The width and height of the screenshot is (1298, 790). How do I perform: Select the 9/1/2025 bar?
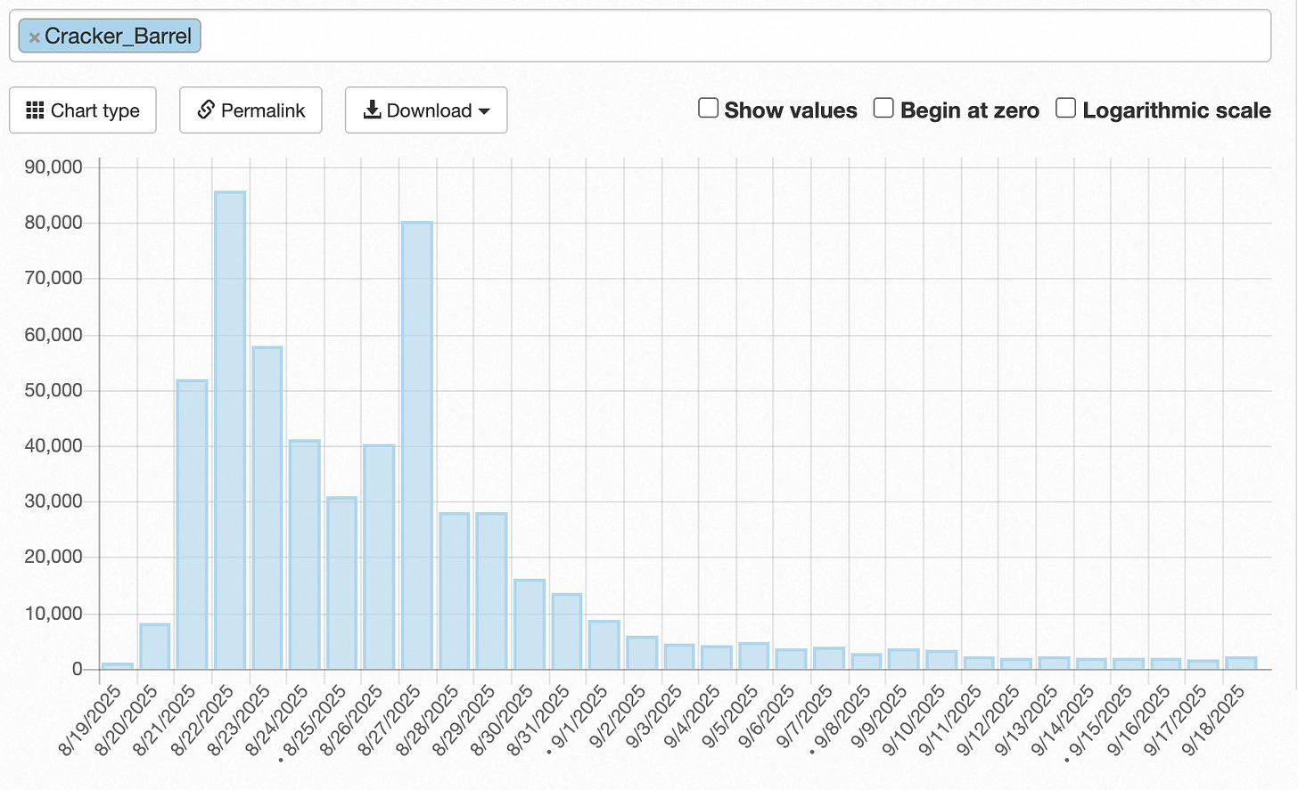point(604,645)
